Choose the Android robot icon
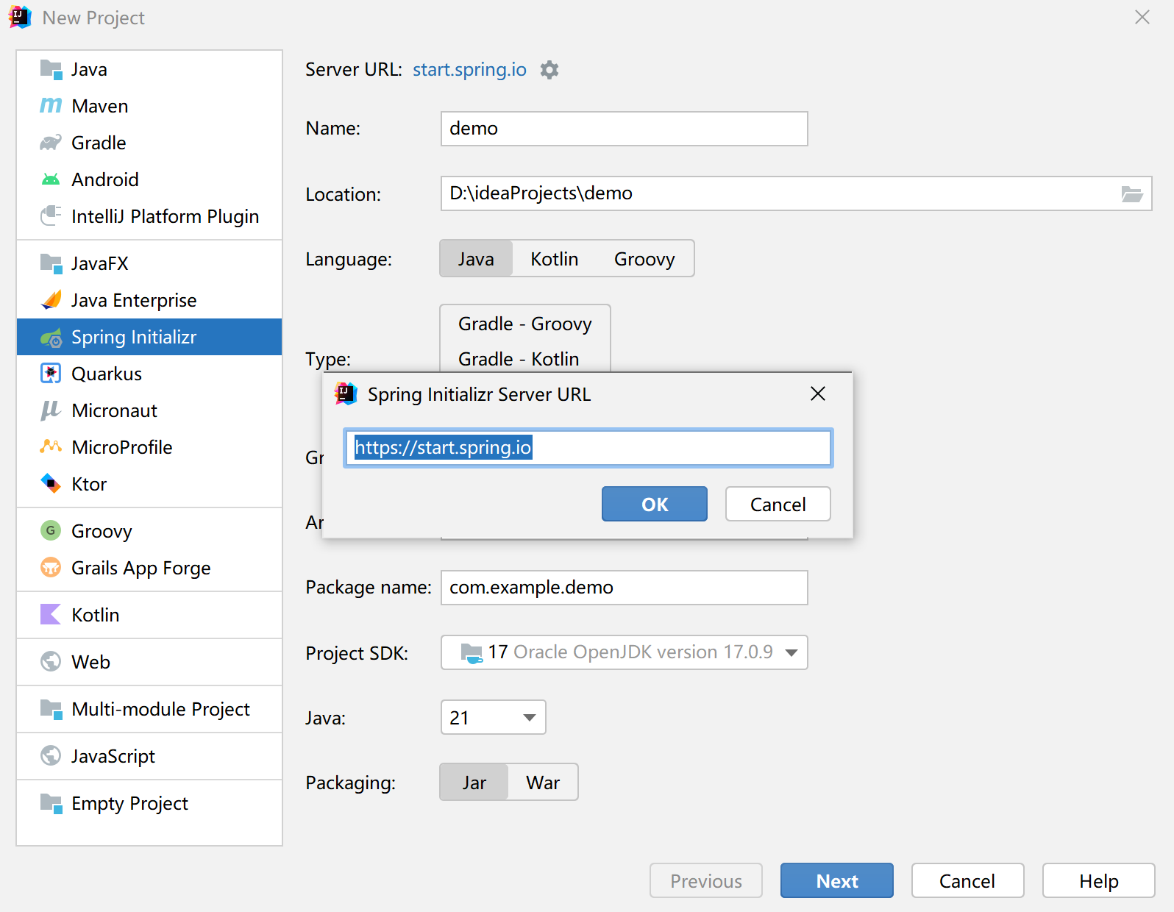 [x=51, y=179]
